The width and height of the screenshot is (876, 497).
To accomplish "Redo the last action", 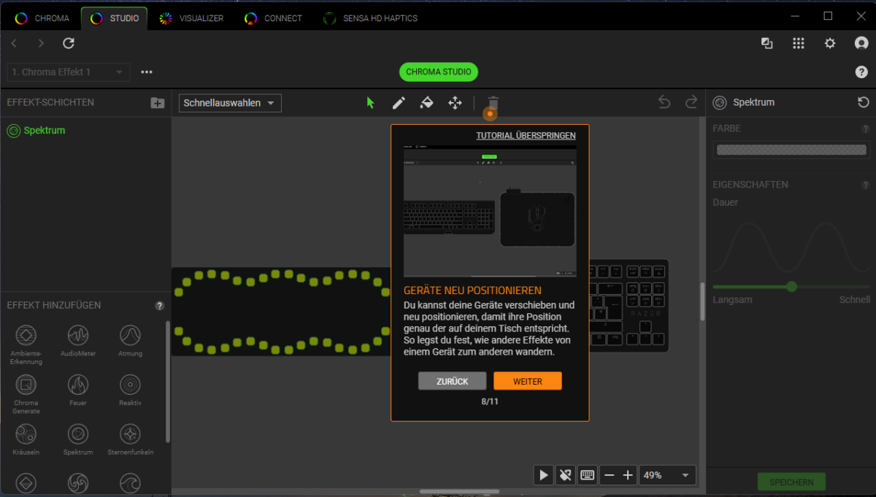I will coord(691,102).
